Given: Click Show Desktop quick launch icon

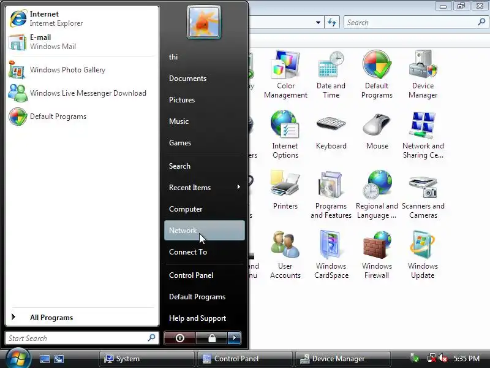Looking at the screenshot, I should click(44, 359).
